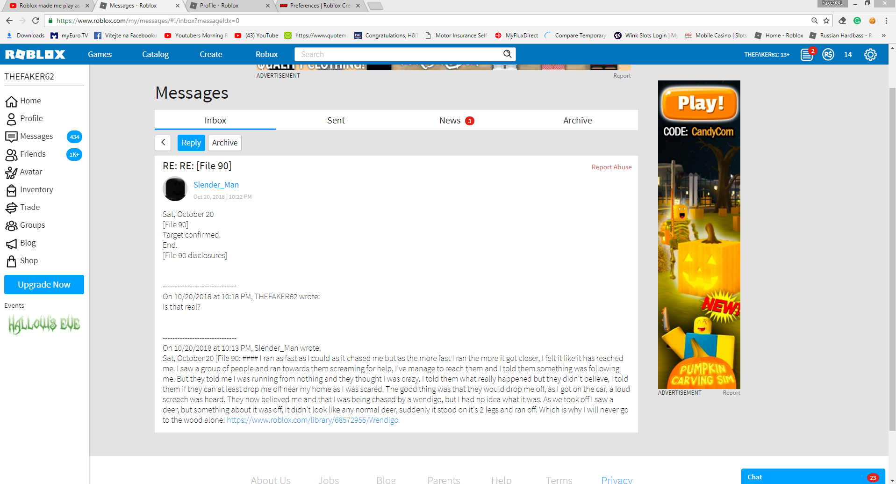Open the '(43) YouTube' bookmark
The image size is (896, 484).
[257, 36]
